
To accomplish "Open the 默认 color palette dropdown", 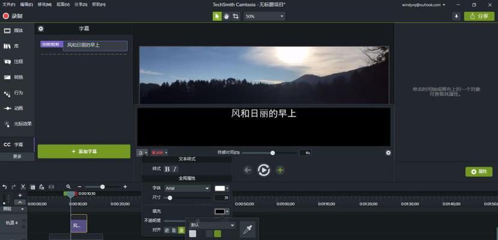I will pos(212,225).
